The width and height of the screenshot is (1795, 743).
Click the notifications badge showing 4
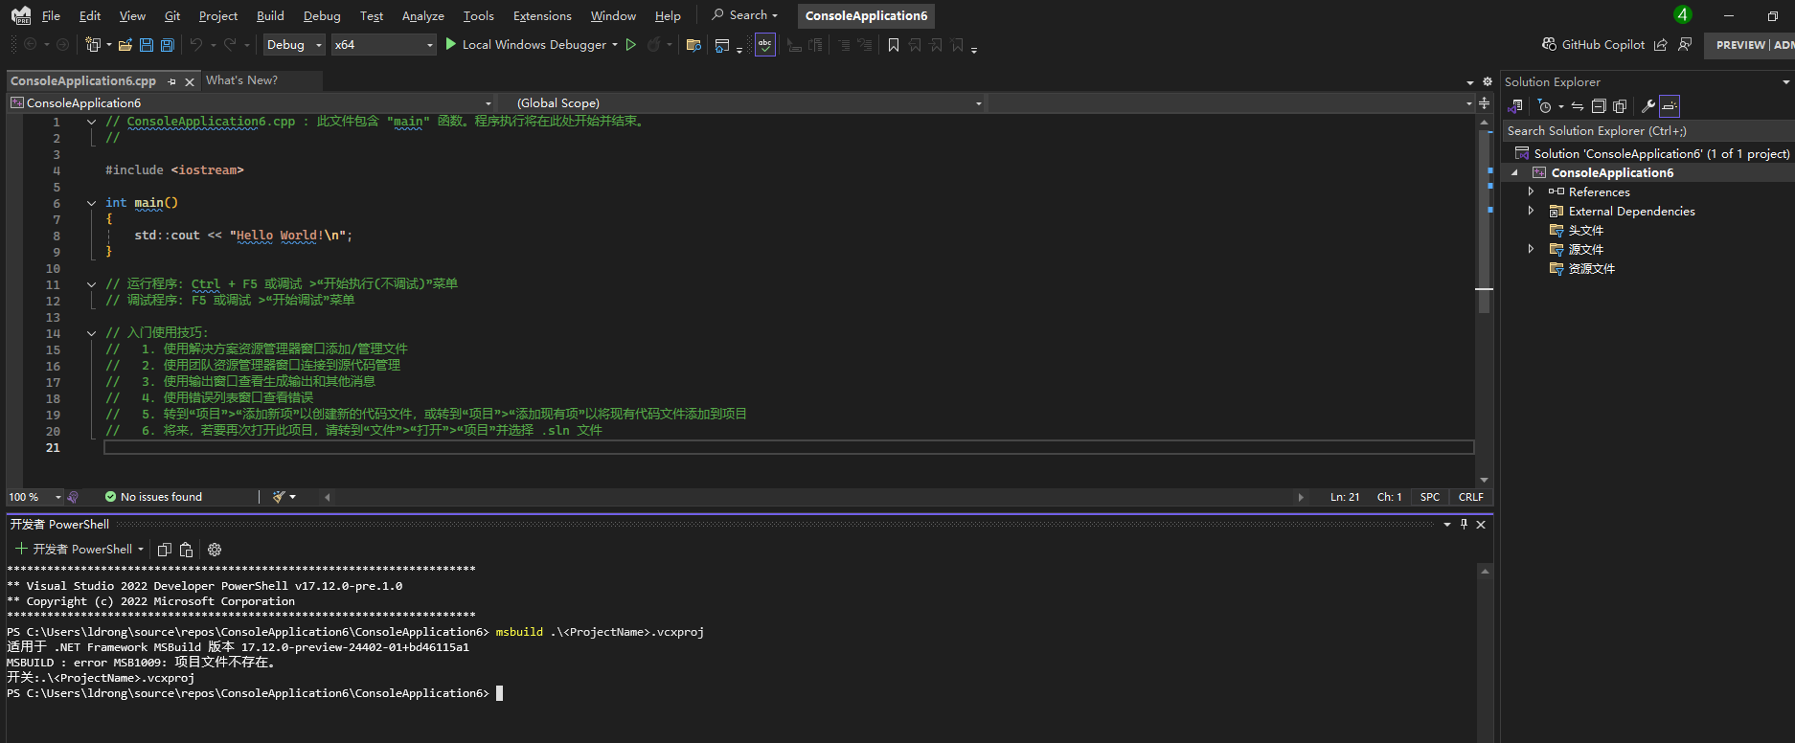(1682, 14)
